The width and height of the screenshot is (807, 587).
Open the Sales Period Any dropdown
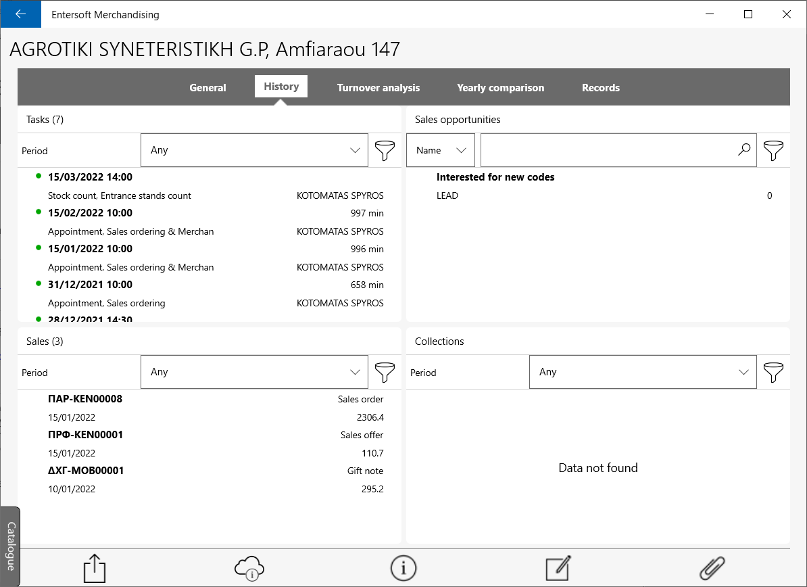(x=254, y=372)
